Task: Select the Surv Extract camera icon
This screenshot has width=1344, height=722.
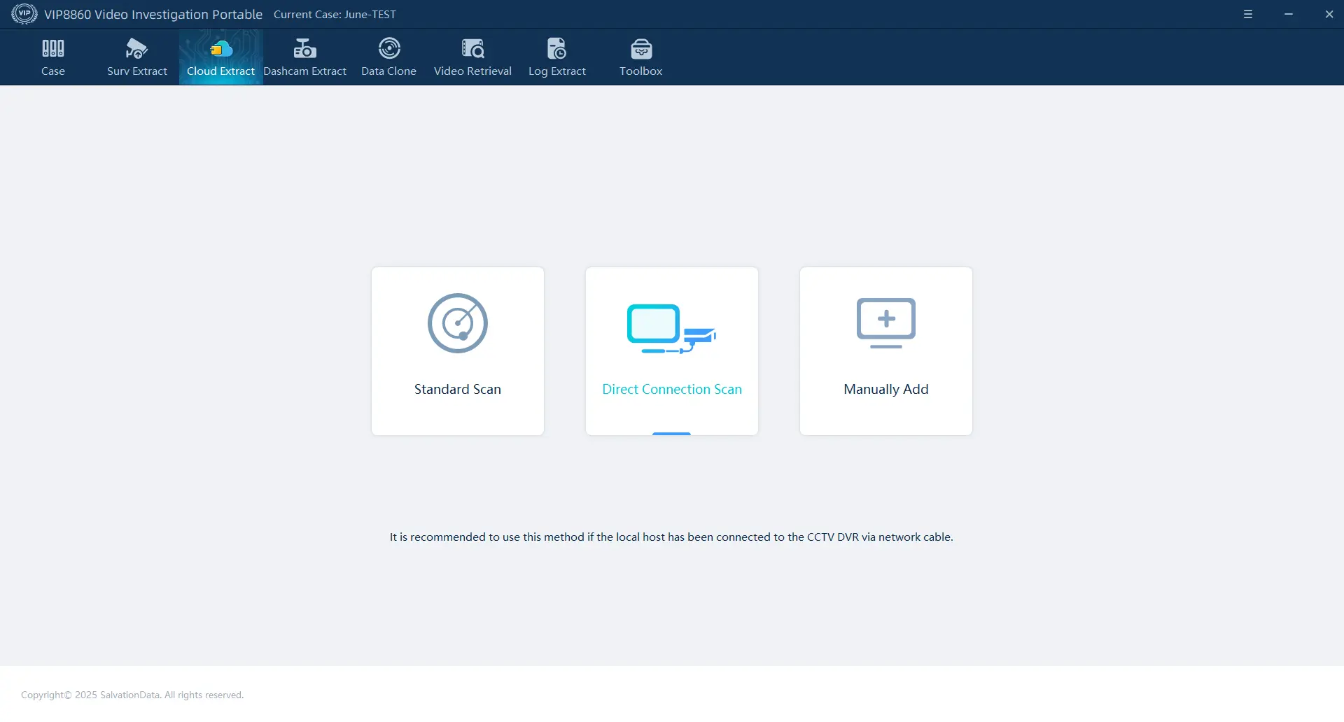Action: click(136, 49)
